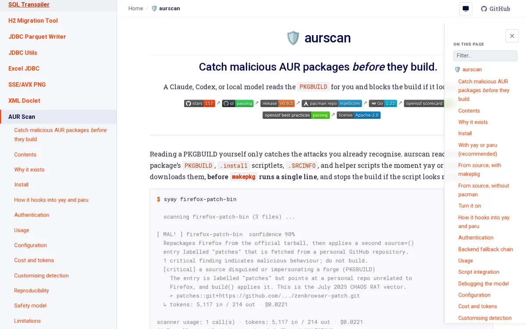
Task: Jump to Contents in left sidebar
Action: 25,154
